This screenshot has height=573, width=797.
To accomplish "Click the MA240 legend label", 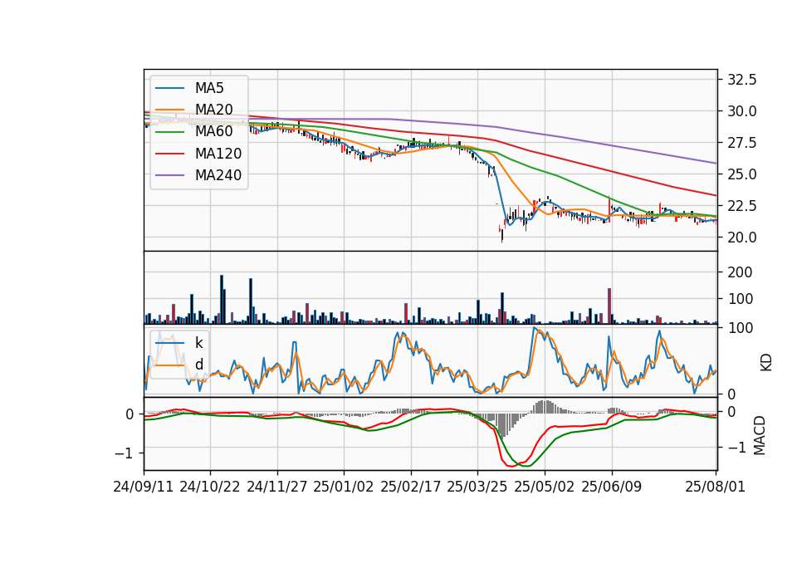I will (218, 175).
